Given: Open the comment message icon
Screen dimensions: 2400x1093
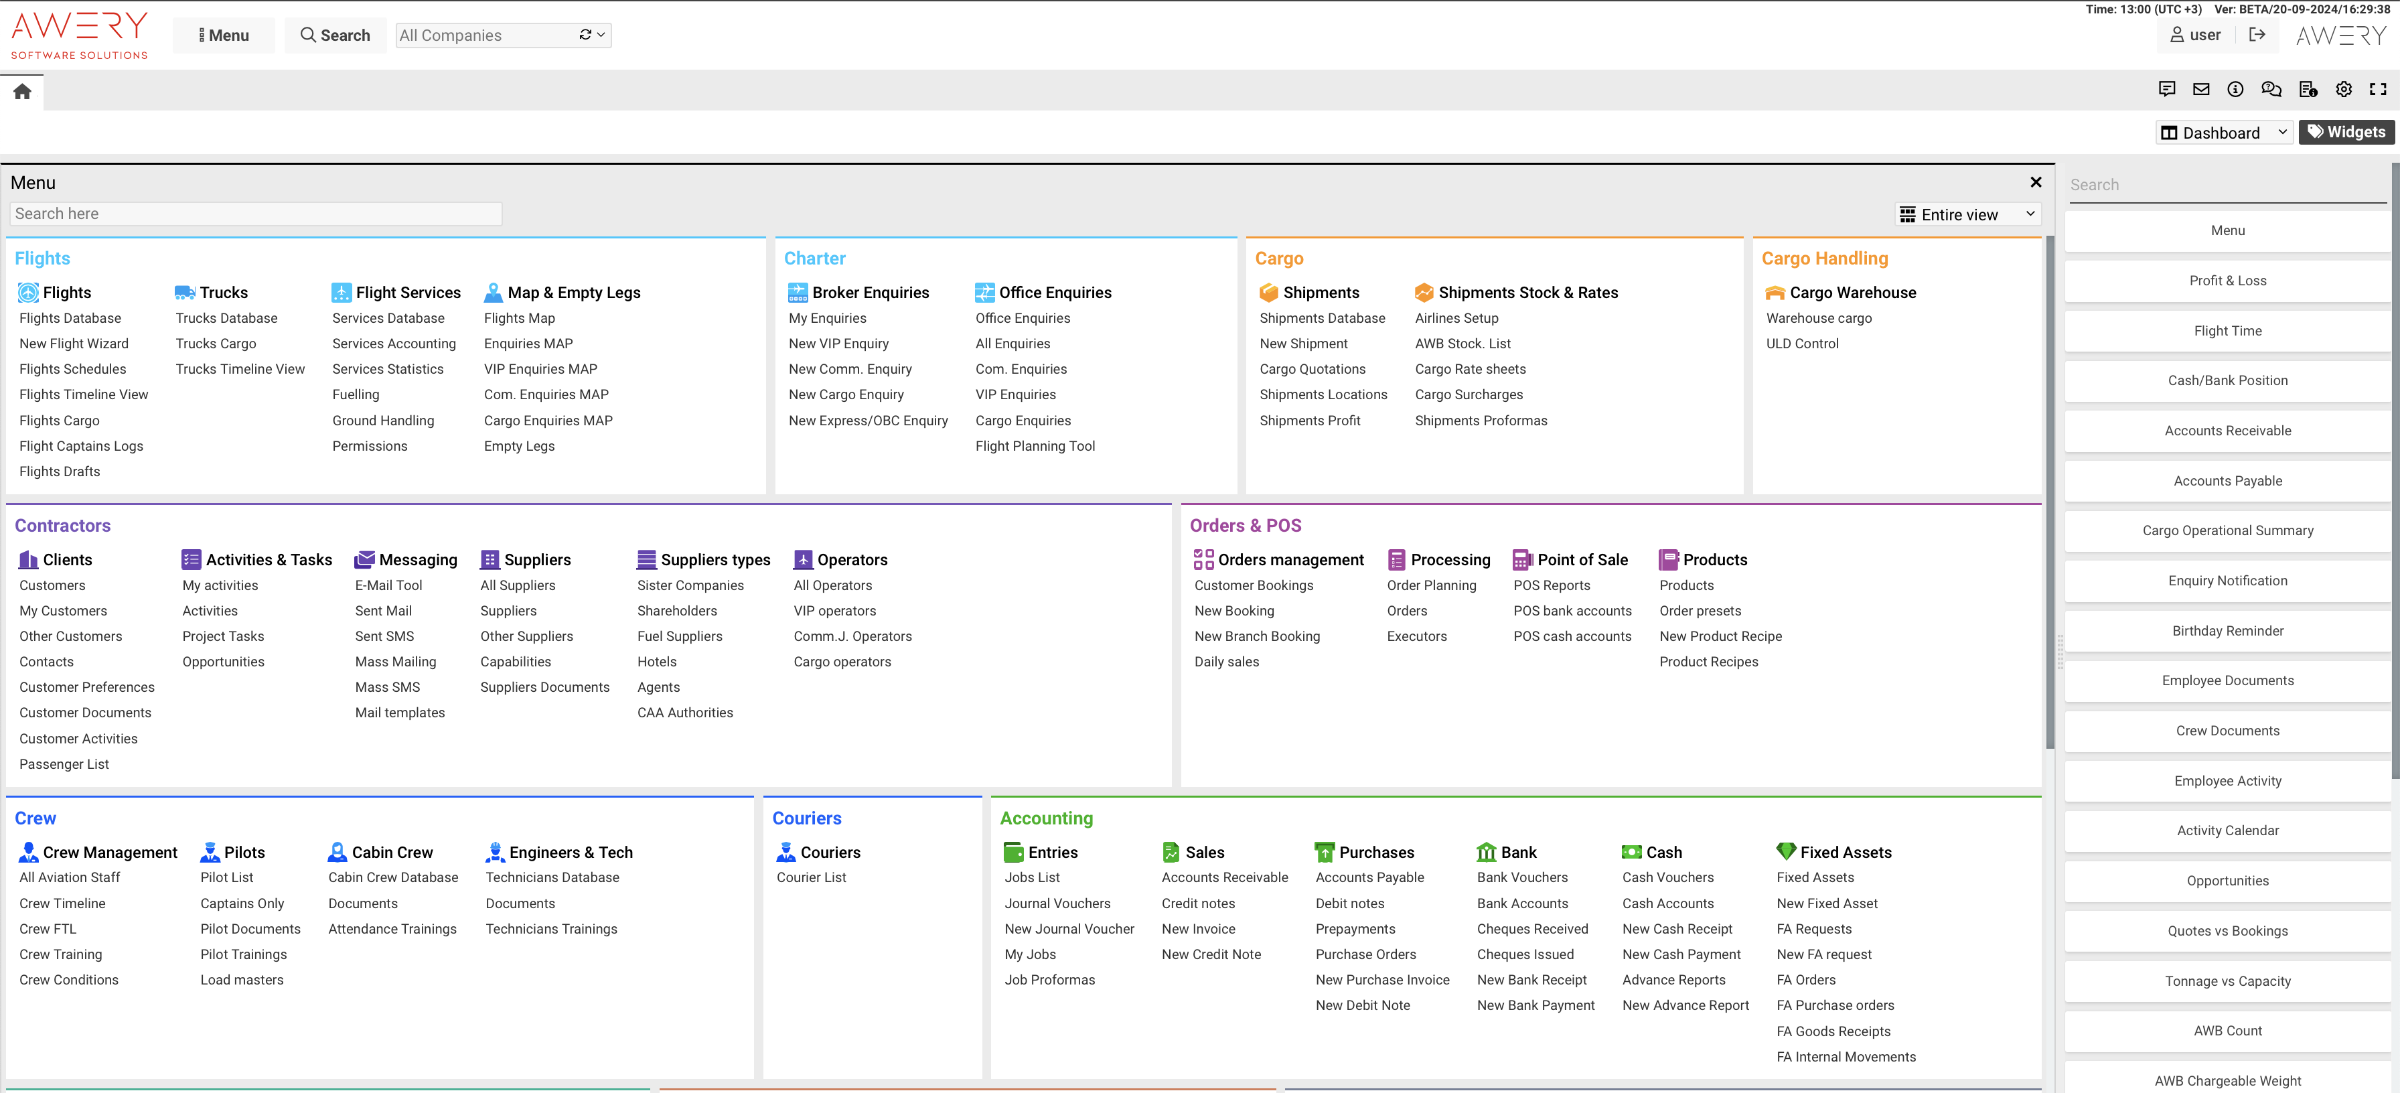Looking at the screenshot, I should click(x=2167, y=90).
